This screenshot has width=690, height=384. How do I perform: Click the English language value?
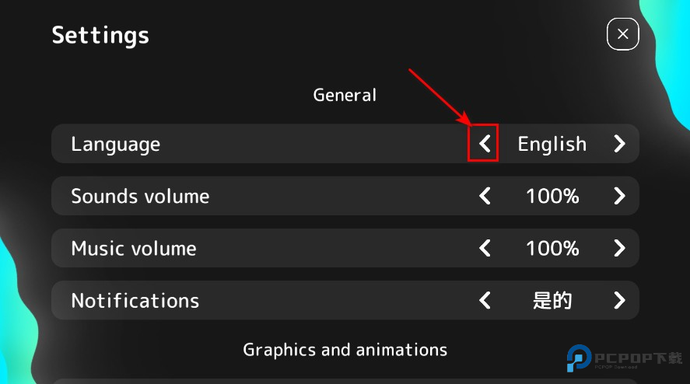[x=552, y=145]
